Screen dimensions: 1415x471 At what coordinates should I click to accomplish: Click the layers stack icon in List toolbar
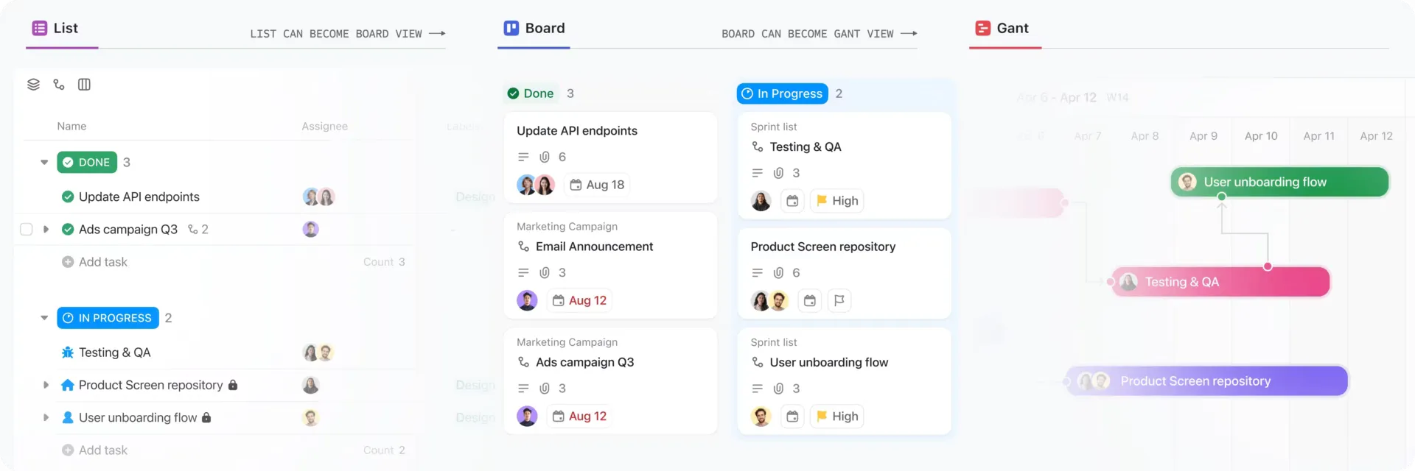click(33, 85)
